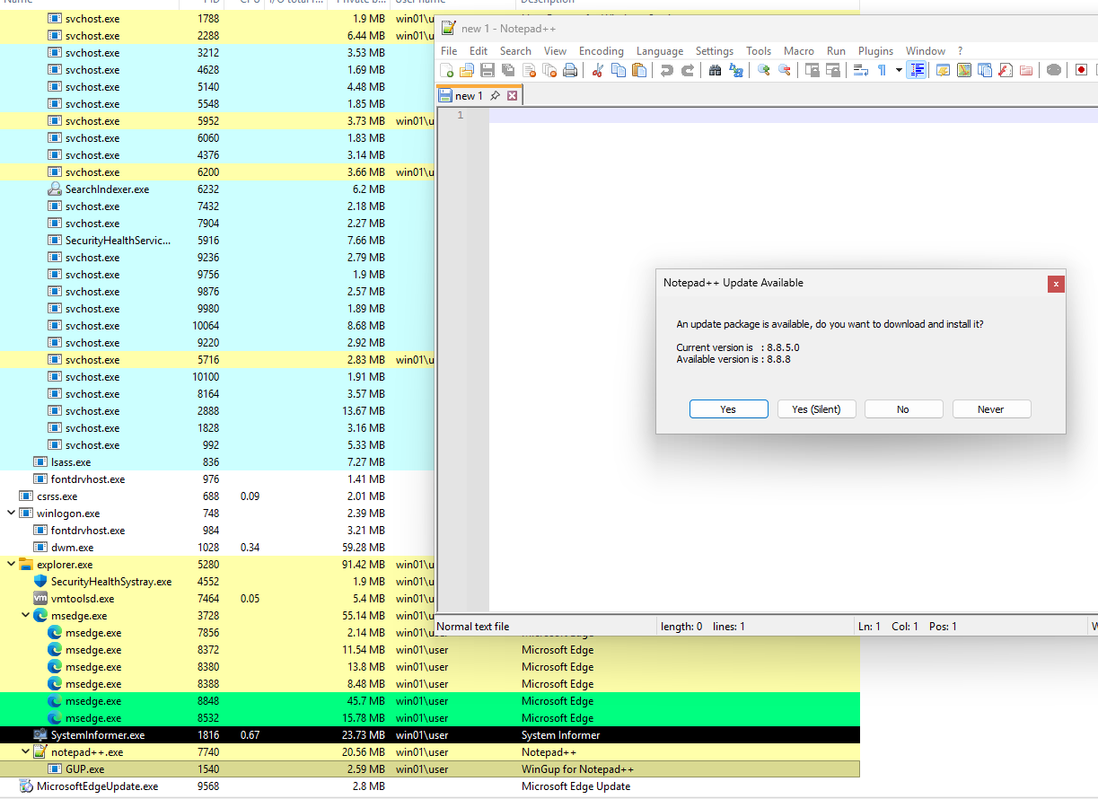Click the Save file toolbar icon
The image size is (1098, 799).
(x=487, y=70)
